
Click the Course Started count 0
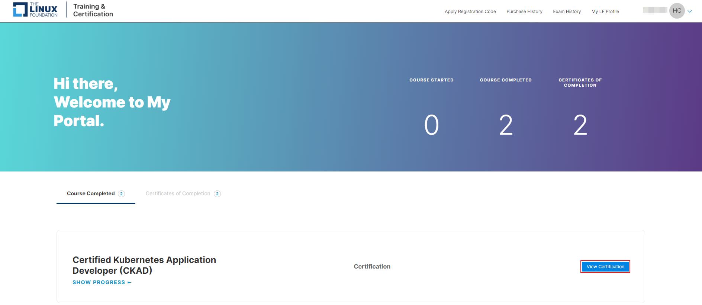431,125
